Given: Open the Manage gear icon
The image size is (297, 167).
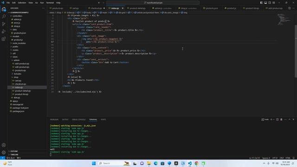Looking at the screenshot, I should click(x=4, y=153).
